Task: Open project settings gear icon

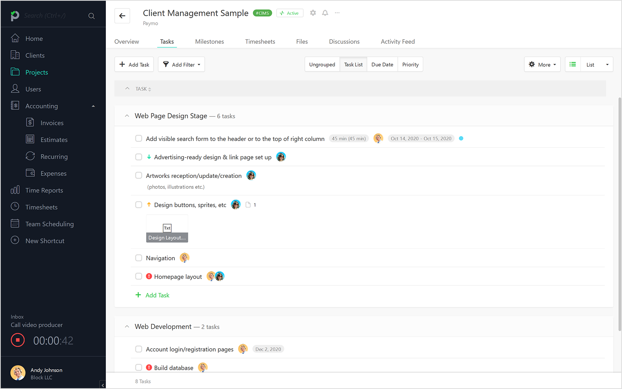Action: point(313,13)
